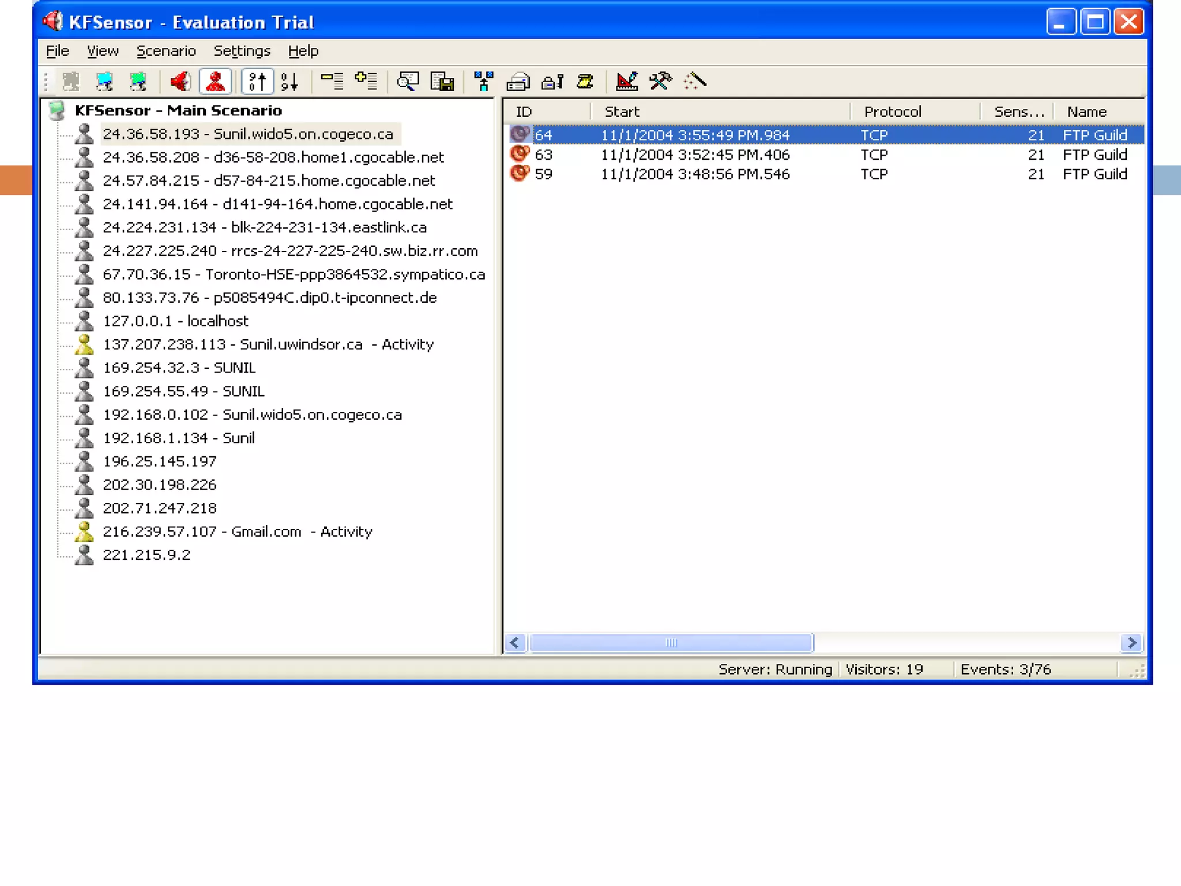Viewport: 1181px width, 886px height.
Task: Click the save log floppy icon
Action: [442, 81]
